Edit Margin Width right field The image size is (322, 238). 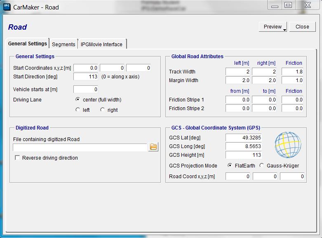point(264,80)
